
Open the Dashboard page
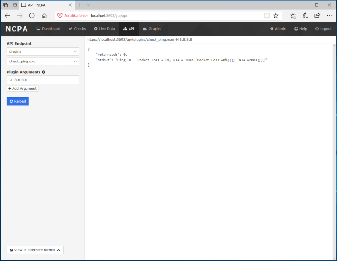pyautogui.click(x=48, y=29)
